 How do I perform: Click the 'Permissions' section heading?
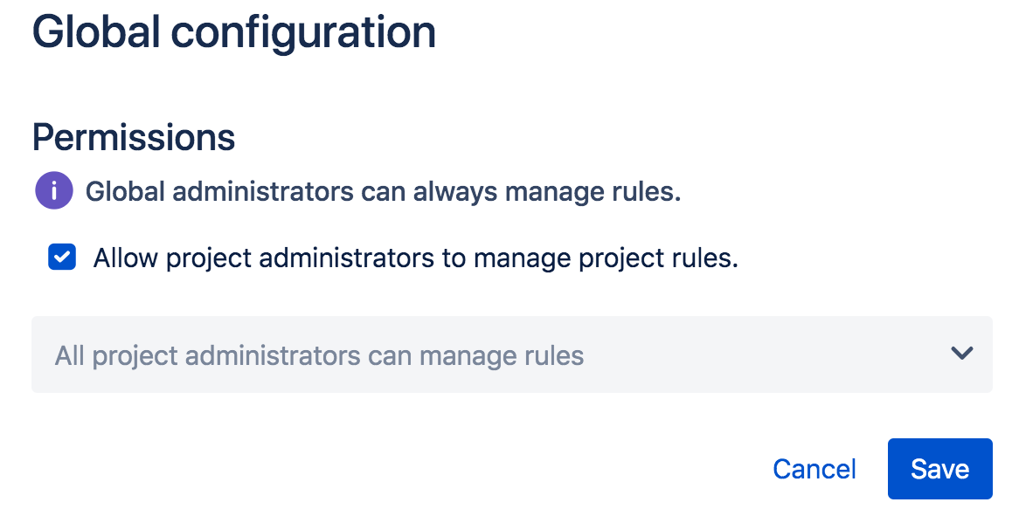(x=134, y=137)
